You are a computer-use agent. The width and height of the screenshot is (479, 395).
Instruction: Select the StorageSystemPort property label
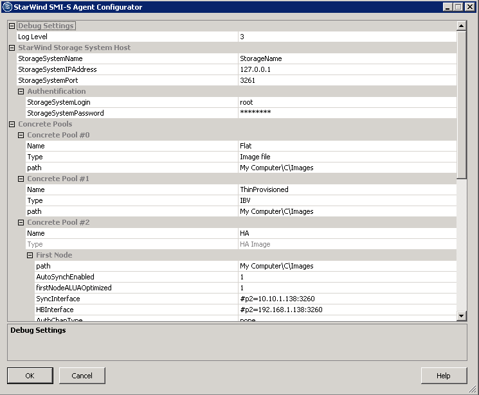pyautogui.click(x=48, y=80)
